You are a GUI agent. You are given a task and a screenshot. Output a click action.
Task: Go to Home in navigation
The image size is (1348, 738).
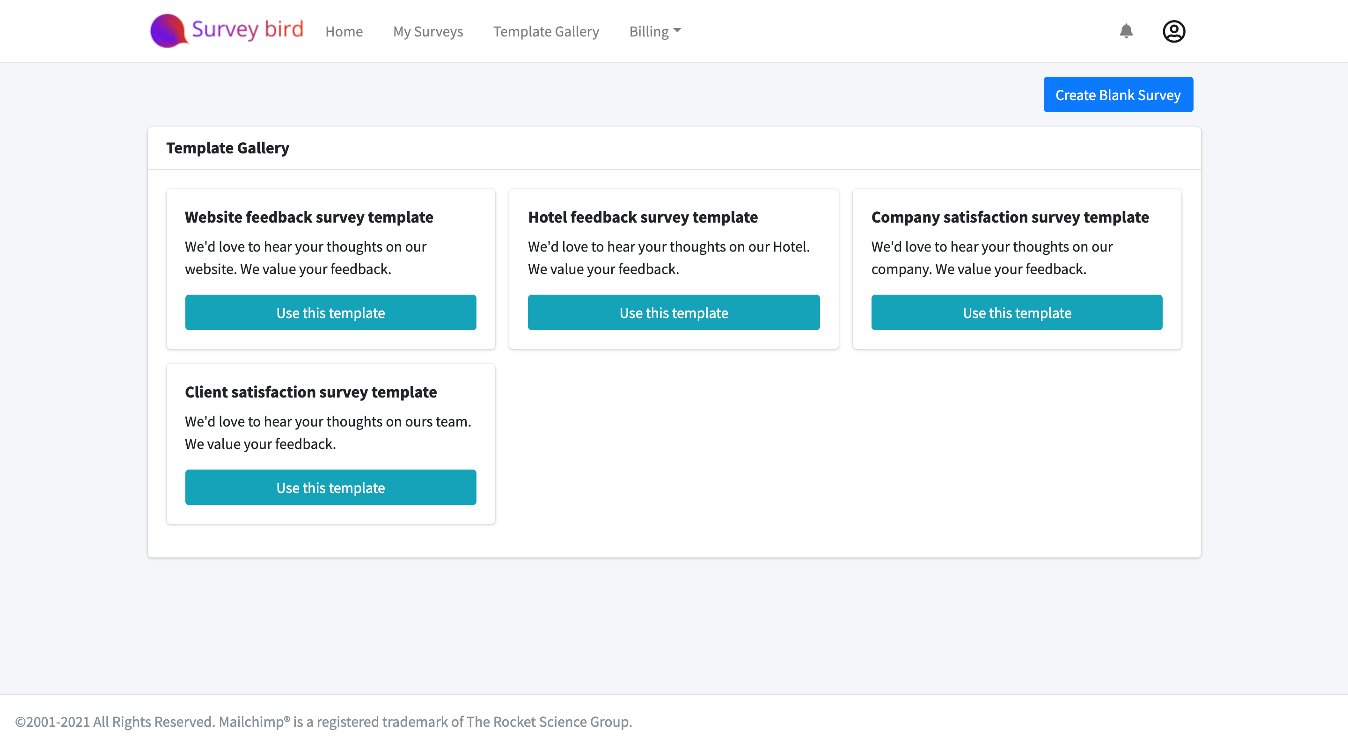coord(344,31)
